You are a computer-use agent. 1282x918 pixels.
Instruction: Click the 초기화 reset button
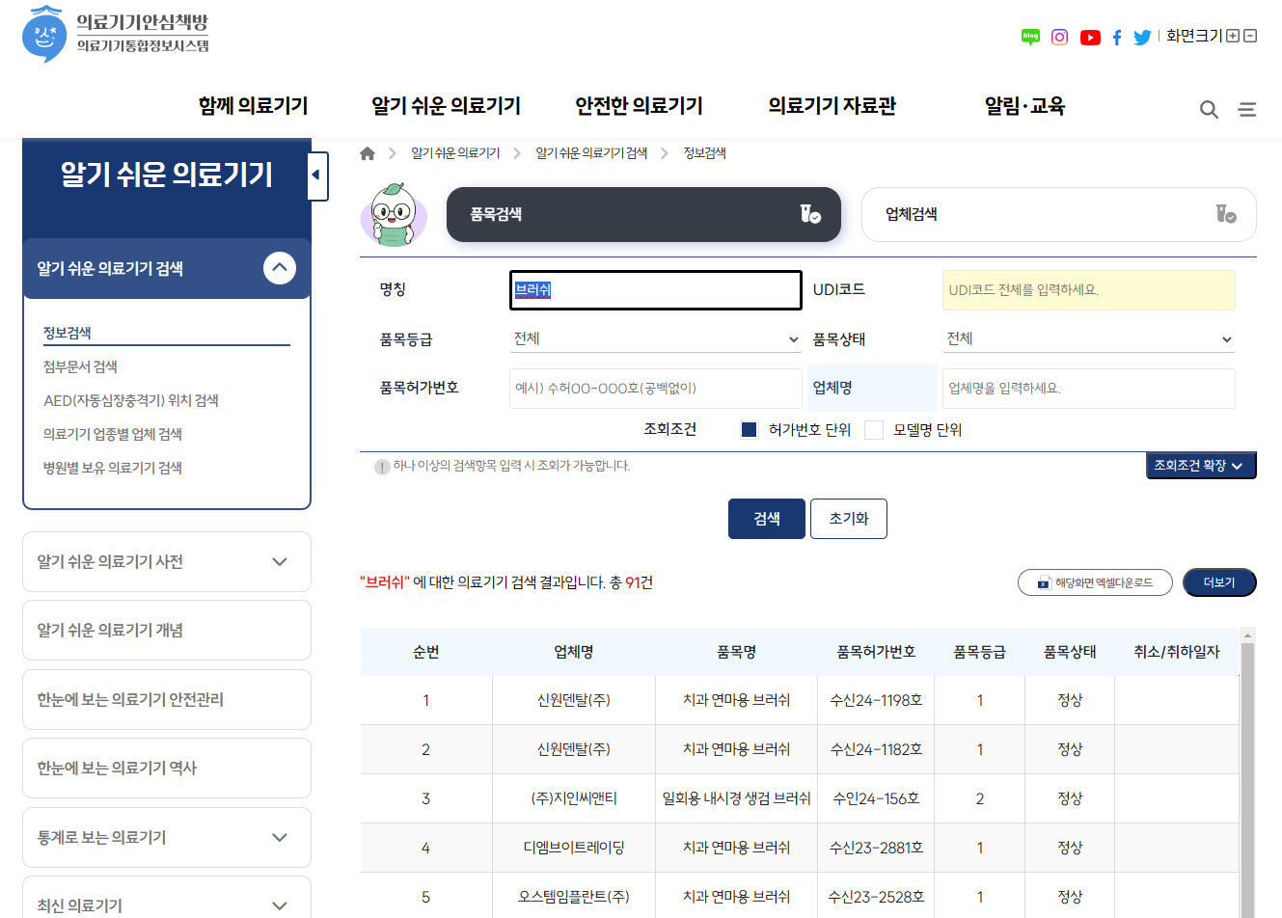click(849, 519)
